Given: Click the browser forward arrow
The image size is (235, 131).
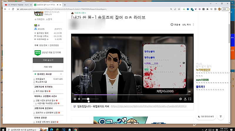Looking at the screenshot, I should click(x=9, y=9).
